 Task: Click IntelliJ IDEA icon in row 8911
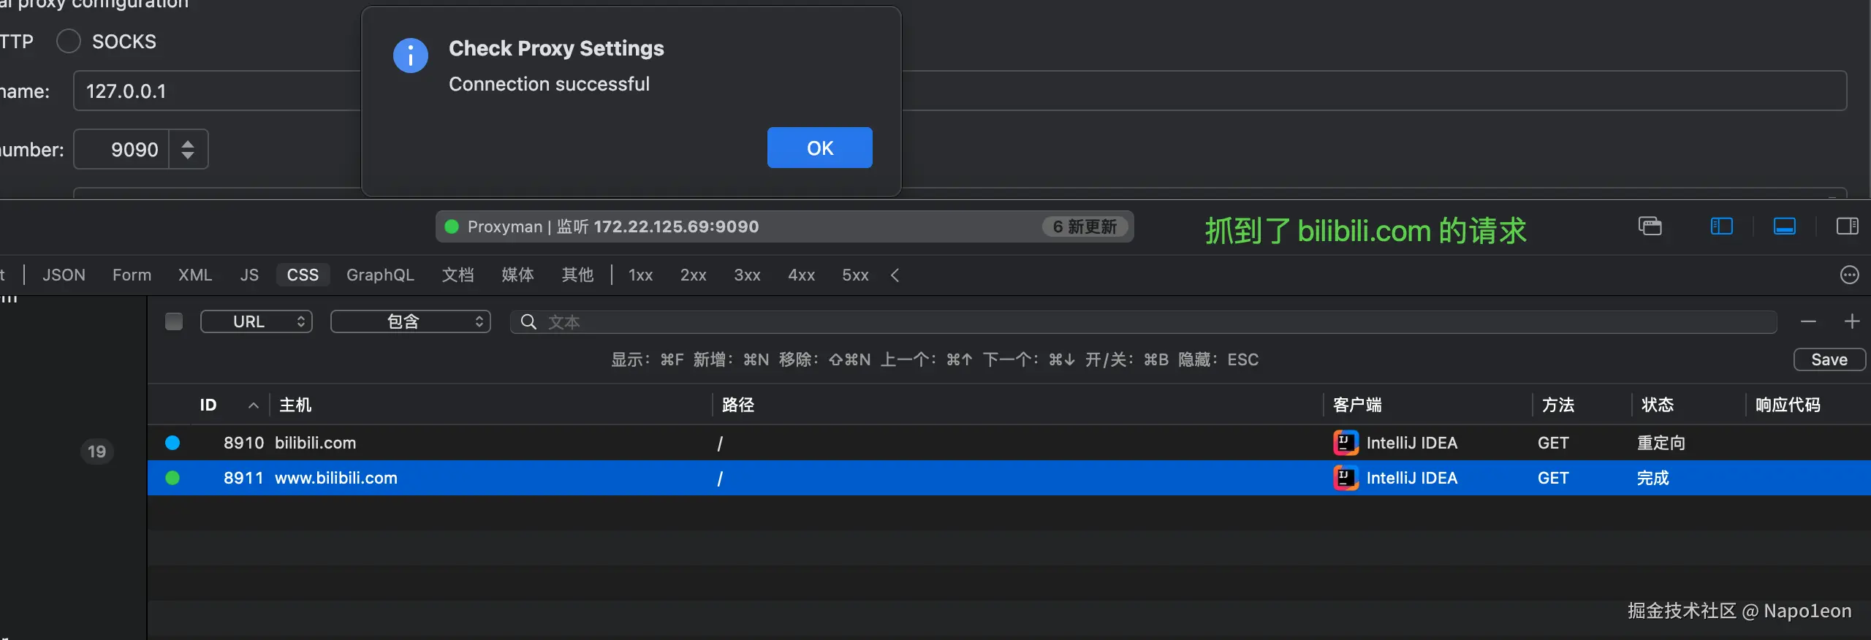click(x=1346, y=478)
